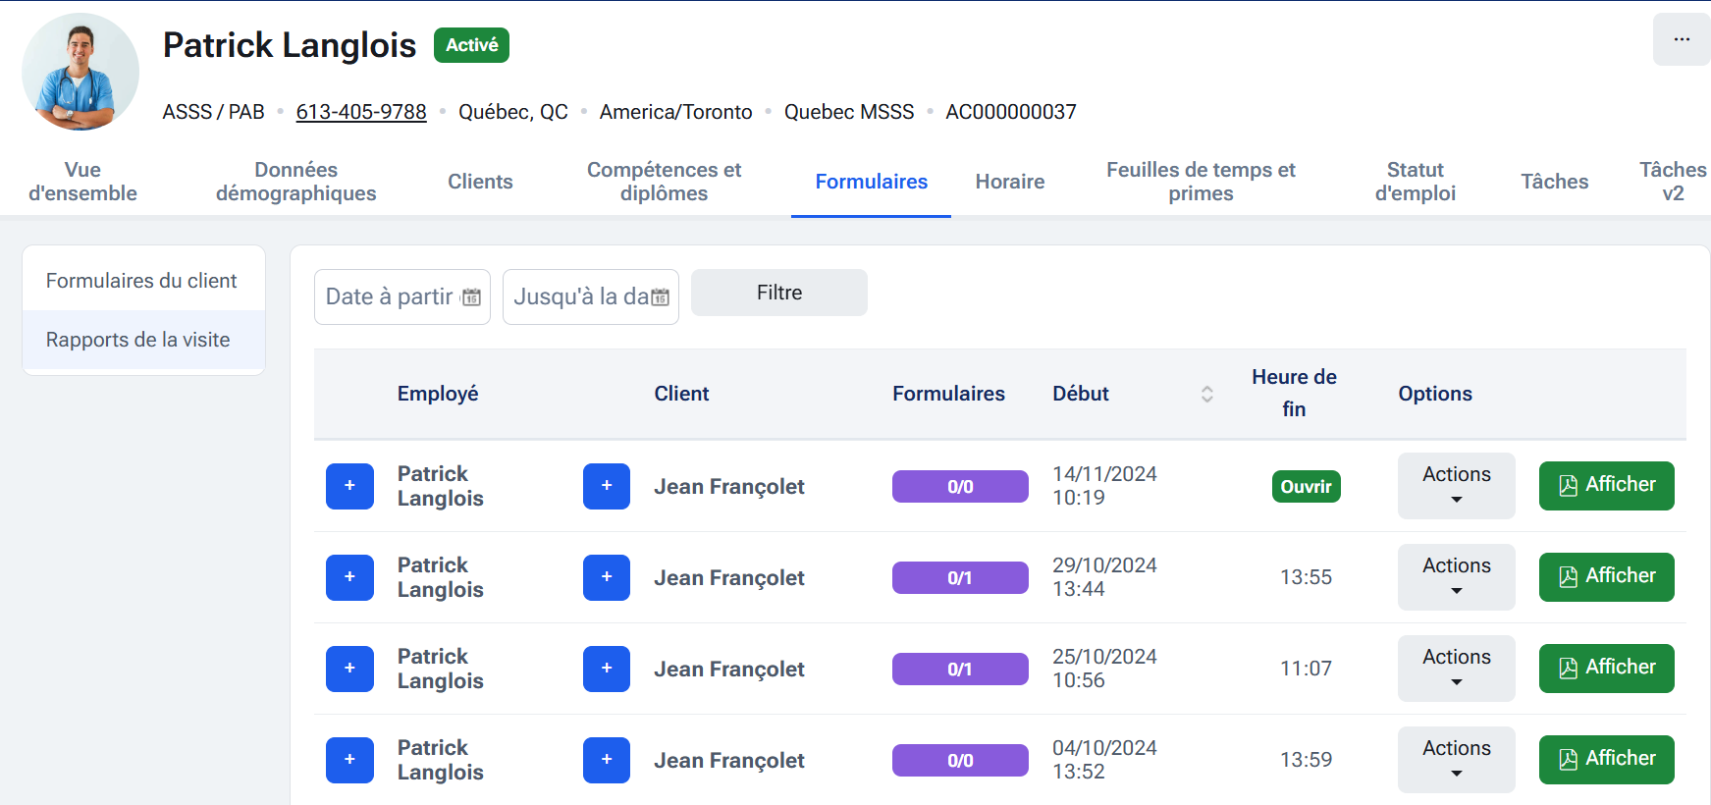This screenshot has height=805, width=1711.
Task: Expand client plus icon for 04/10/2024 row
Action: [x=606, y=760]
